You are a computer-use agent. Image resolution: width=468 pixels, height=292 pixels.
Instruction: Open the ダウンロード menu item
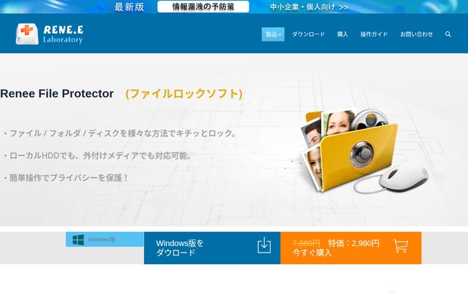[x=309, y=34]
